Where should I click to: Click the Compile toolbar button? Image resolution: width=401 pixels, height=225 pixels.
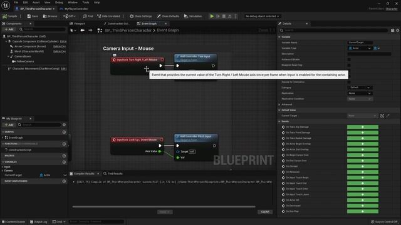(10, 16)
